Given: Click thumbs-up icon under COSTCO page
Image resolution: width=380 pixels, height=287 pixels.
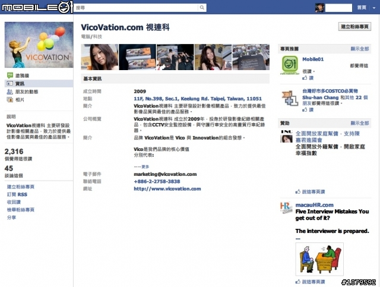Looking at the screenshot, I should [305, 110].
